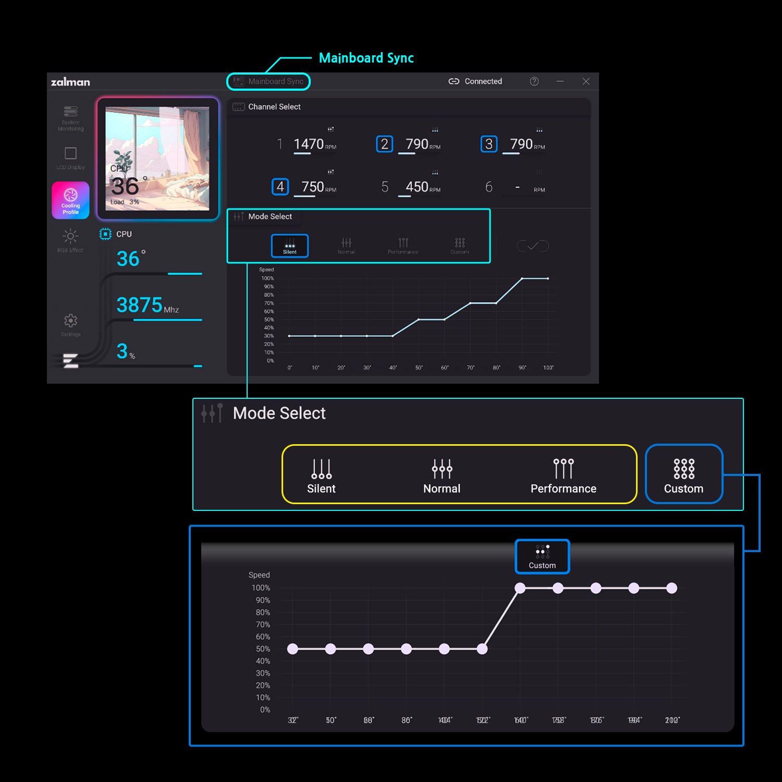
Task: Click the LCD preview thumbnail image
Action: (157, 158)
